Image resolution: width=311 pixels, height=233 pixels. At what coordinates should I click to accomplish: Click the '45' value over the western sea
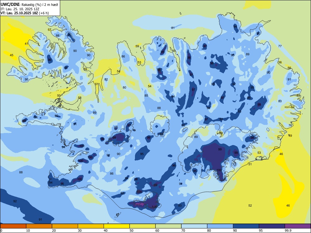(12, 55)
